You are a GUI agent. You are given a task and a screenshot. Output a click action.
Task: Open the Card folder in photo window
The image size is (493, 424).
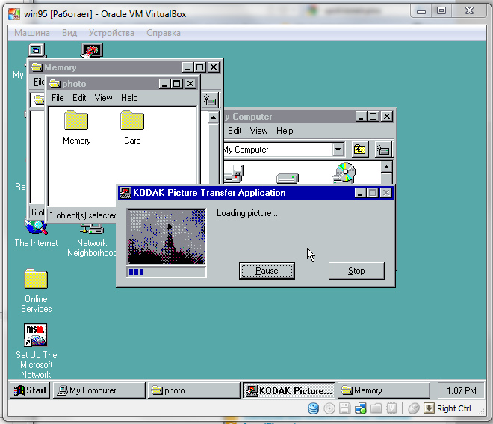coord(132,127)
